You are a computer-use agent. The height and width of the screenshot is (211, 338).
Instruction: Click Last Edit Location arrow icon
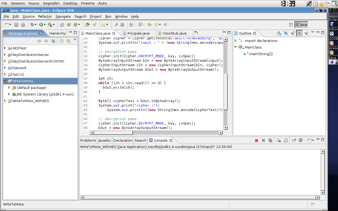[x=150, y=25]
